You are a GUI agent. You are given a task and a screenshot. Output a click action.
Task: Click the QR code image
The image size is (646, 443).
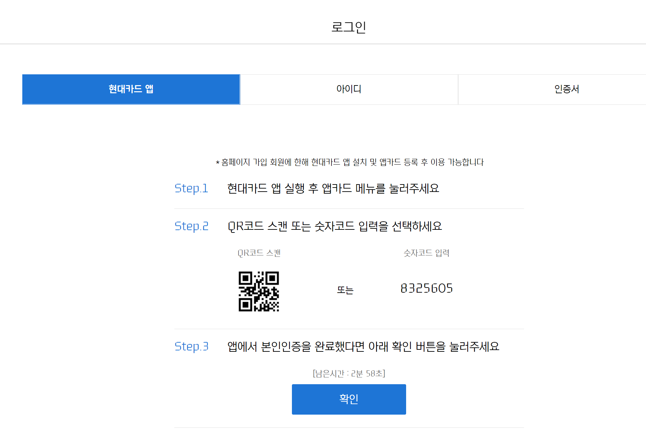point(259,291)
